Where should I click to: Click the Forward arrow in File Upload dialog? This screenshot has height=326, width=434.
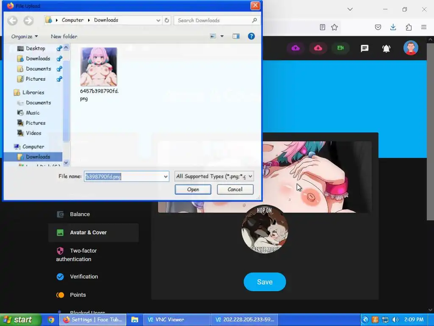tap(28, 20)
